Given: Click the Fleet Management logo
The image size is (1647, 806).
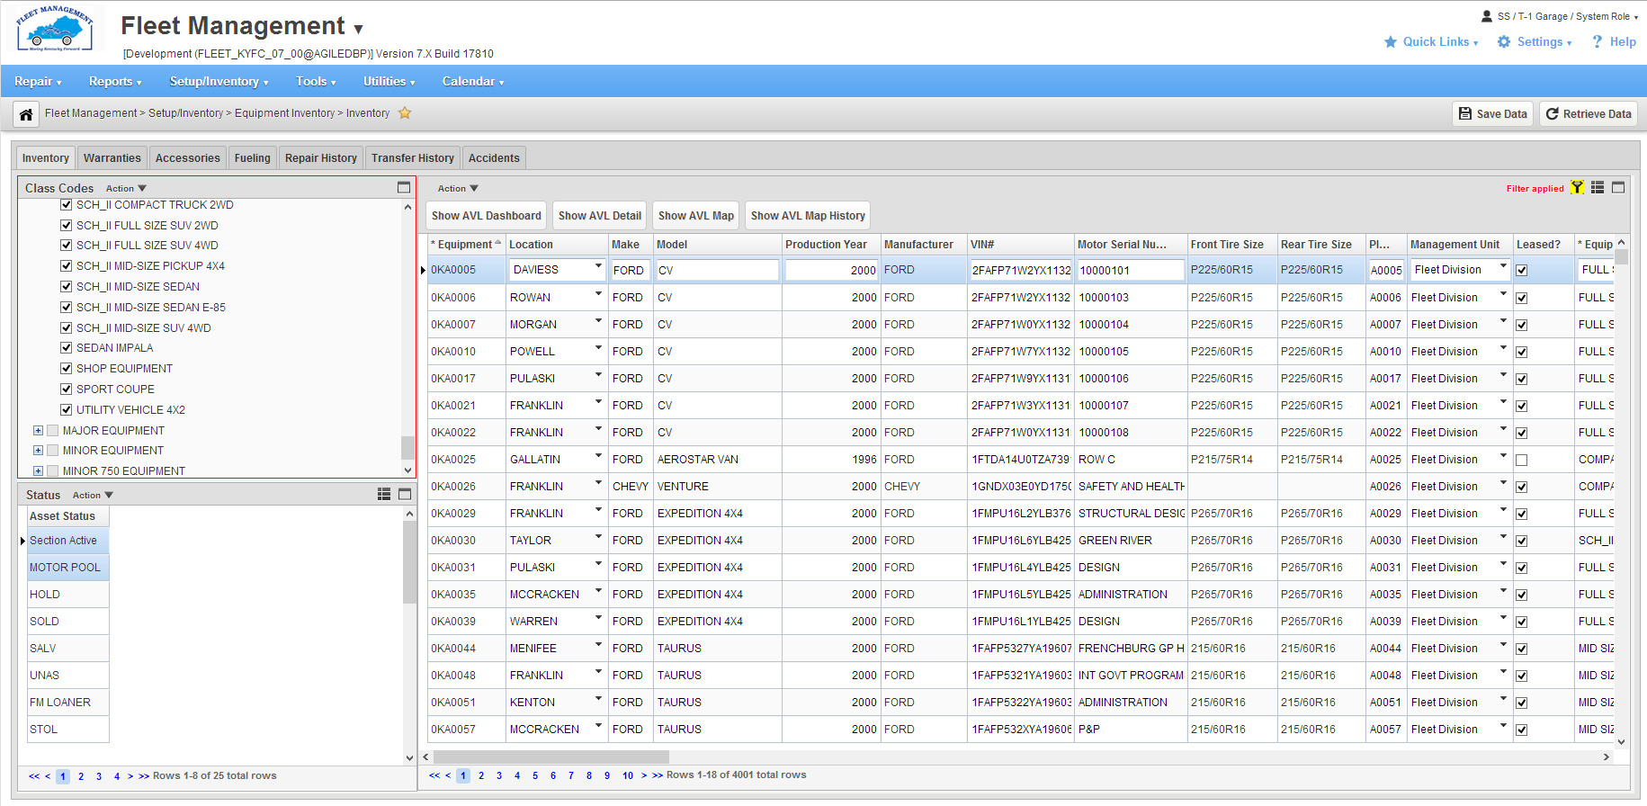Looking at the screenshot, I should (56, 29).
